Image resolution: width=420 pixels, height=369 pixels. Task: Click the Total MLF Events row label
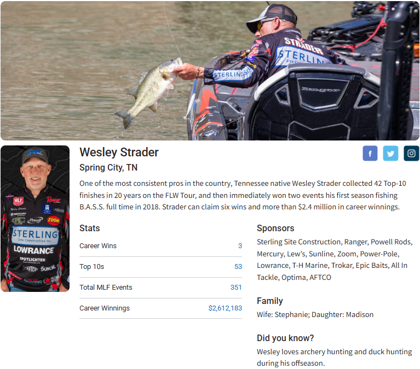point(106,287)
